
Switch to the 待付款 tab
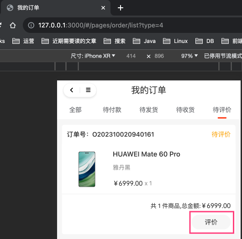click(112, 110)
